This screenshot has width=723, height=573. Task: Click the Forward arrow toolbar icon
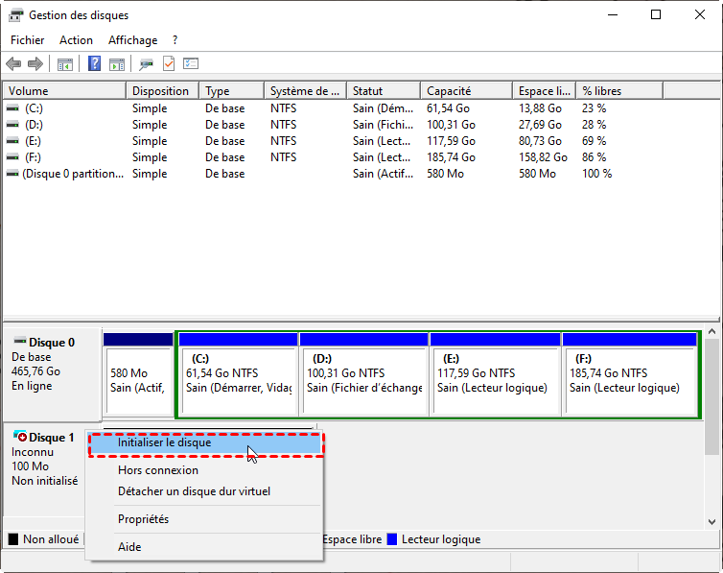click(x=35, y=63)
